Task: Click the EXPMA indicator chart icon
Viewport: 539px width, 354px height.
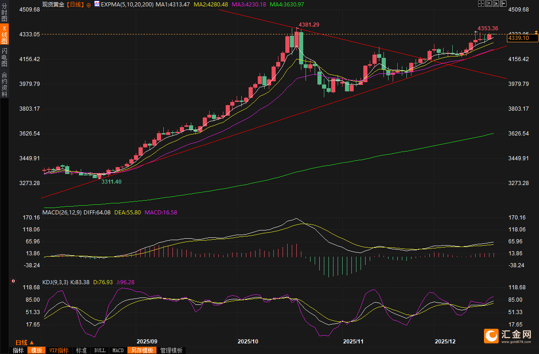Action: (x=97, y=4)
